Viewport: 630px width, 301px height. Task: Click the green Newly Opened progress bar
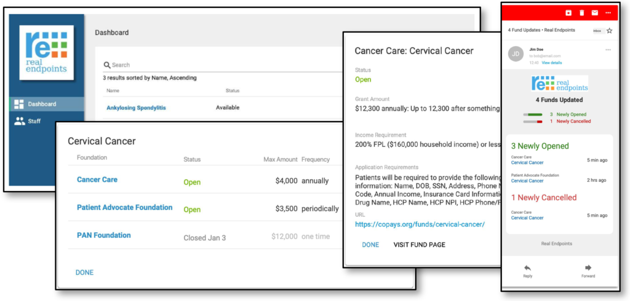tap(533, 114)
